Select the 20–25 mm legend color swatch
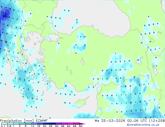 click(x=46, y=124)
